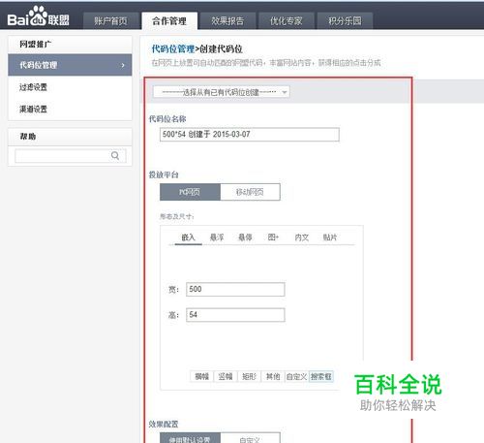
Task: Select the 移动网页 platform toggle
Action: click(250, 192)
